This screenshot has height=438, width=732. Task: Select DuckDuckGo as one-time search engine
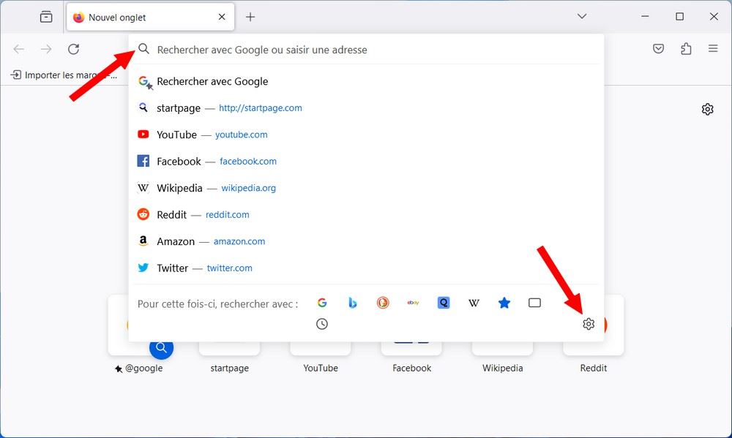[383, 302]
